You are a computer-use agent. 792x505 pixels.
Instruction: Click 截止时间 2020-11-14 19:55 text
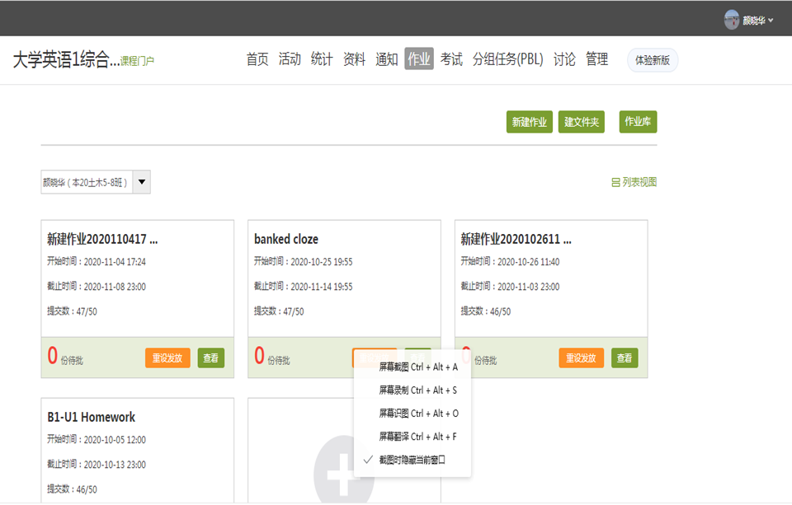[303, 287]
